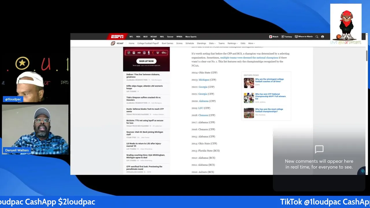This screenshot has height=208, width=370.
Task: Open the Alabama link for 2020
Action: point(203,101)
